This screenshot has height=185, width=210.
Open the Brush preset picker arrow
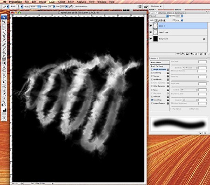[21, 7]
